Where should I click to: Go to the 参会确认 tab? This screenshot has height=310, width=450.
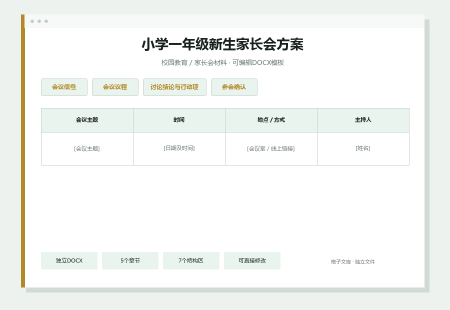[x=234, y=87]
